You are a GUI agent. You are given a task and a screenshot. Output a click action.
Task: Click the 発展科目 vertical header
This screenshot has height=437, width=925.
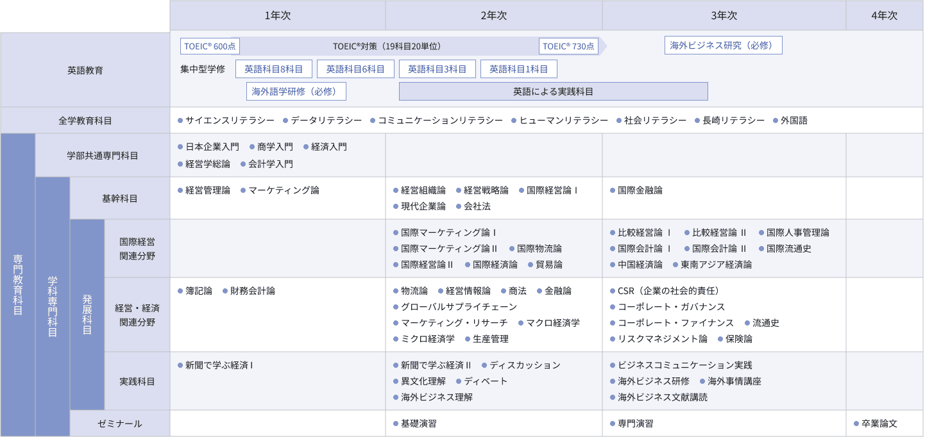tap(87, 315)
